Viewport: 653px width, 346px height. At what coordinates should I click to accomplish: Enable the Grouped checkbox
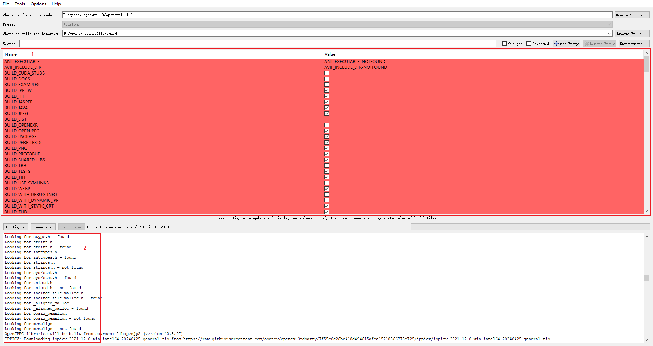[504, 43]
